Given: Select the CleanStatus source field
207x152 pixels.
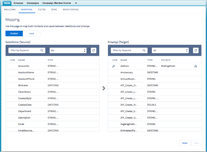Looking at the screenshot, I should point(52,92).
